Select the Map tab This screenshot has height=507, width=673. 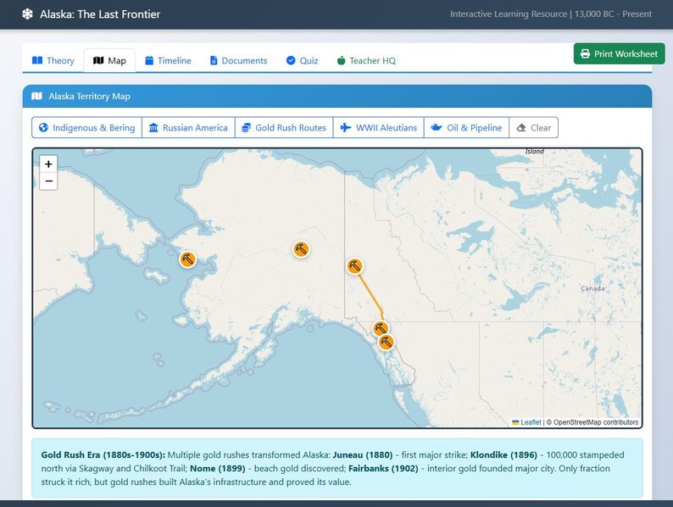coord(109,60)
